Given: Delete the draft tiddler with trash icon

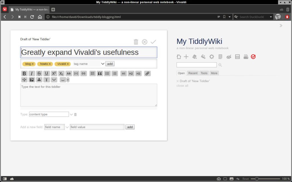Looking at the screenshot, I should [136, 42].
